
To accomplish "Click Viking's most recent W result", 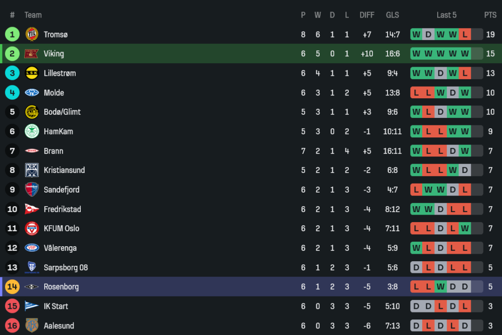I will click(x=465, y=54).
